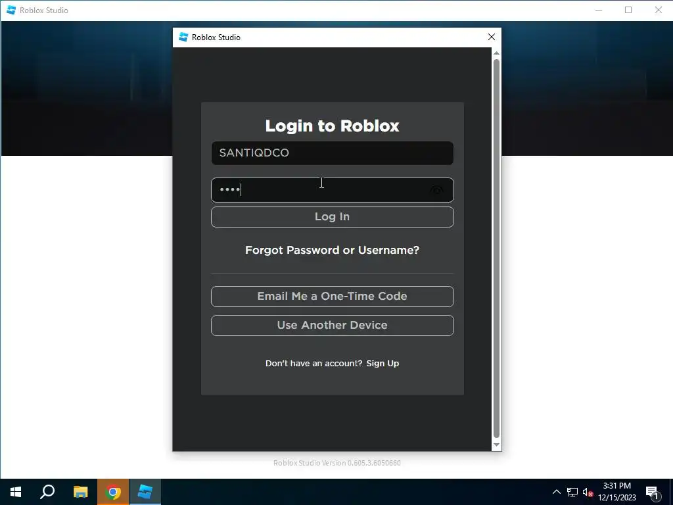Open the notification center icon
This screenshot has height=505, width=673.
pos(653,493)
